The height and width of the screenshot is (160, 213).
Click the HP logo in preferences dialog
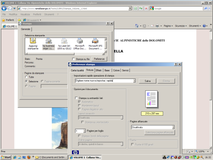click(x=75, y=152)
